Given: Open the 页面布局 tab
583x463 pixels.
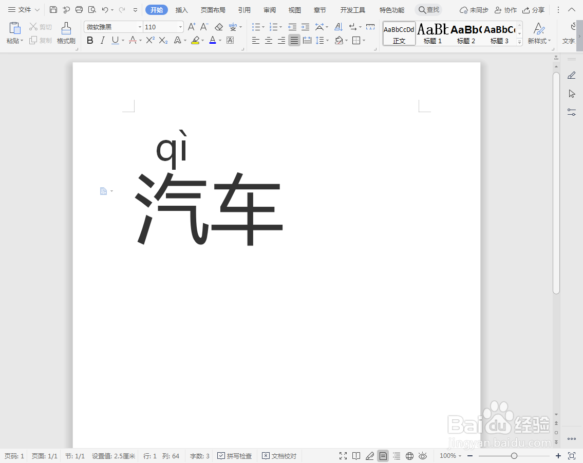Looking at the screenshot, I should click(213, 10).
